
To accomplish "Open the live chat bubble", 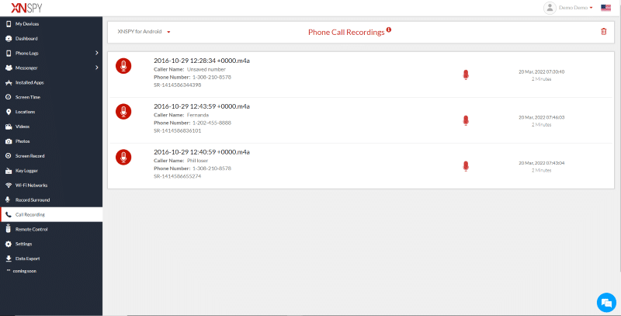I will [x=606, y=303].
